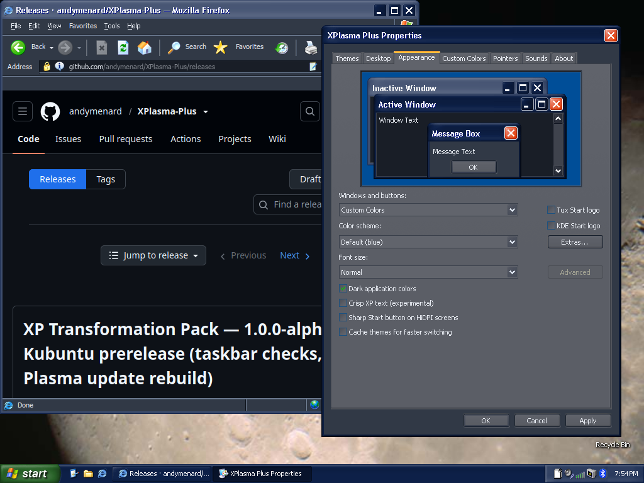This screenshot has height=483, width=644.
Task: Click the volume speaker tray icon
Action: (x=569, y=474)
